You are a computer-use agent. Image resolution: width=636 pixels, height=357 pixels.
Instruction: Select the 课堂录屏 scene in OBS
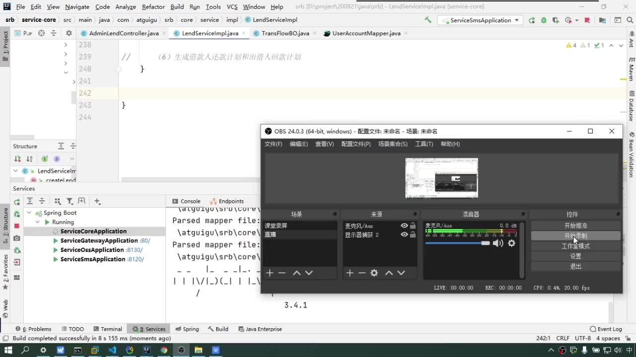(x=300, y=226)
